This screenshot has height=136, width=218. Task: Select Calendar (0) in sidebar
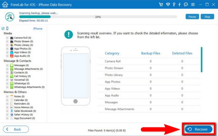(21, 100)
